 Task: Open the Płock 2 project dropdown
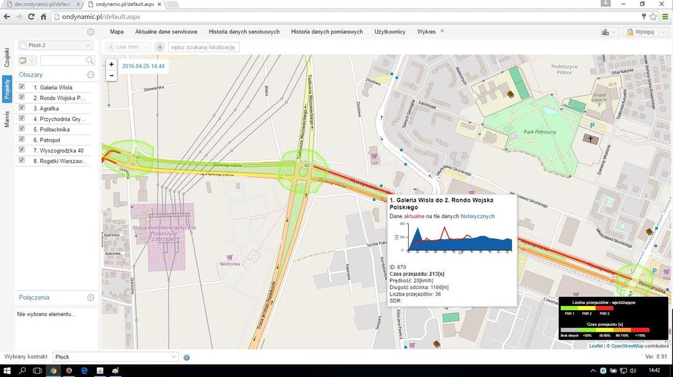coord(55,45)
